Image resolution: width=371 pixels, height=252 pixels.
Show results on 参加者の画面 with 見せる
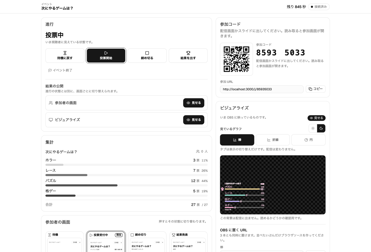[x=194, y=103]
